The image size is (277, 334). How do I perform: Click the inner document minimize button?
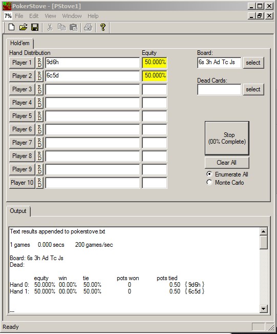(x=252, y=16)
